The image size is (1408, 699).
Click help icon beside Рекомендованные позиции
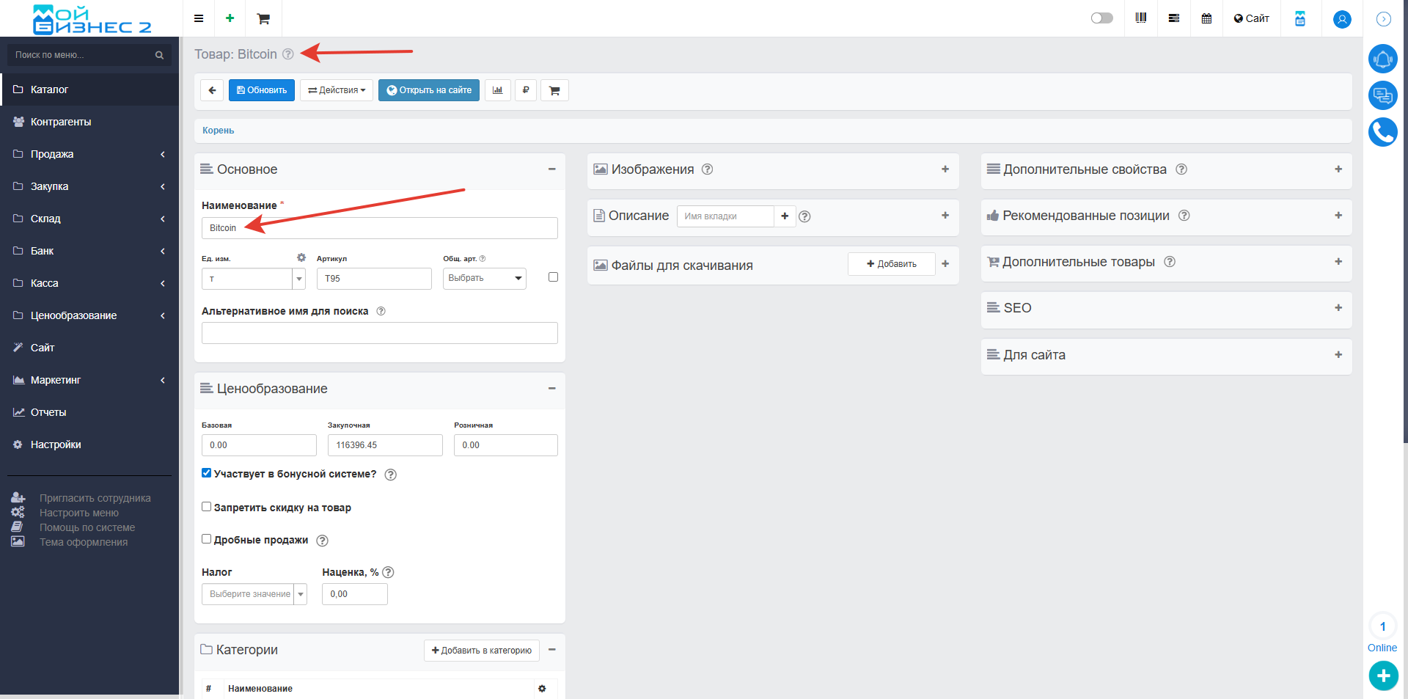[1184, 216]
